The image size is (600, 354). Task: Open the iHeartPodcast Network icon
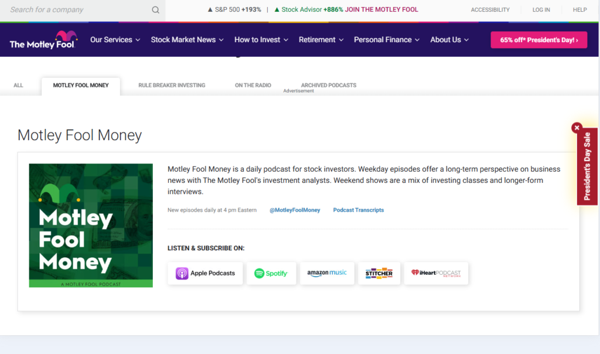(x=436, y=273)
